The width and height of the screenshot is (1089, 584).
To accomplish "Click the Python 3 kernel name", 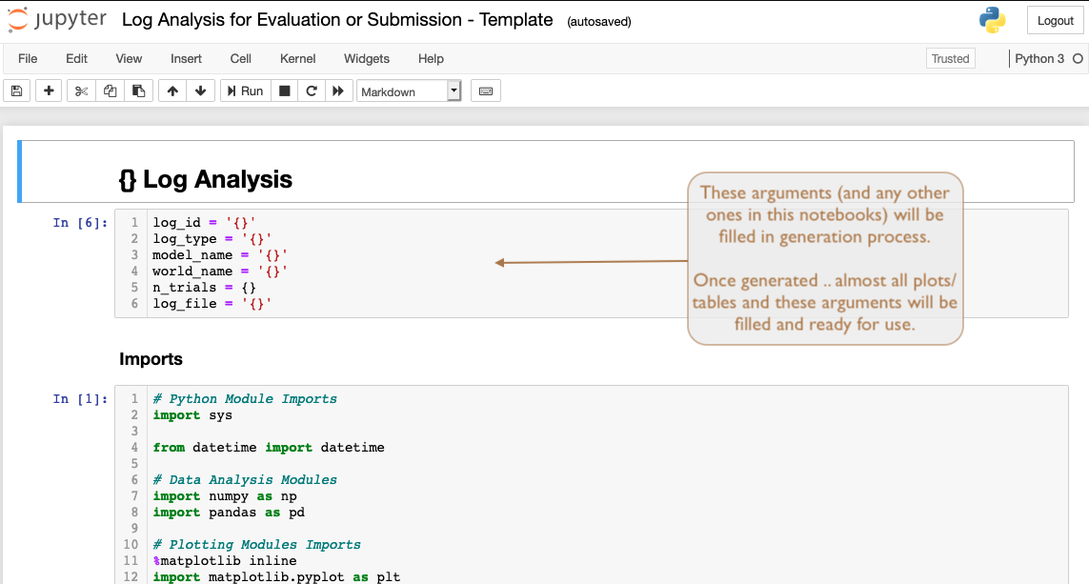I will click(1039, 58).
